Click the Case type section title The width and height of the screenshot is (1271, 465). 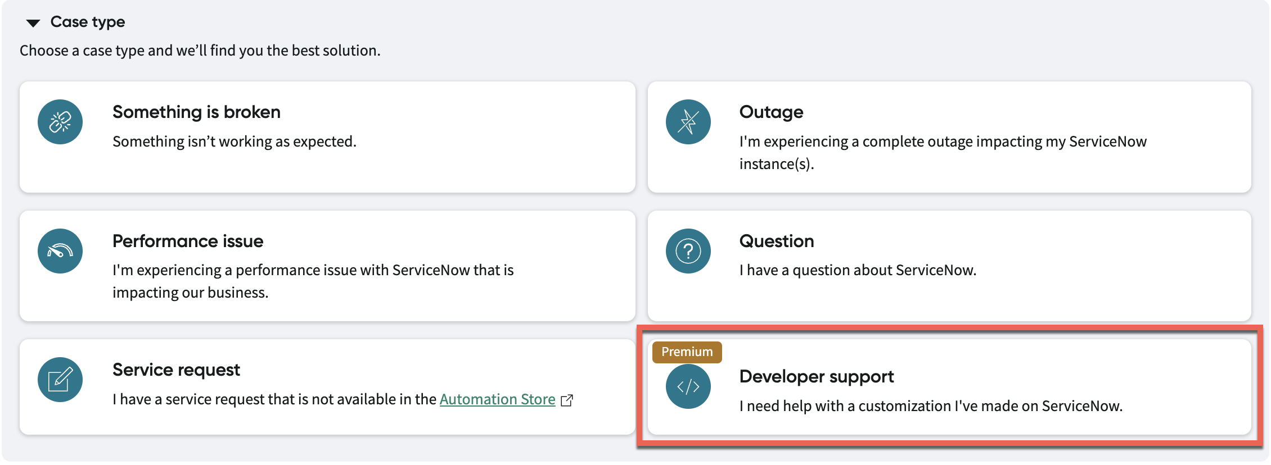pyautogui.click(x=88, y=22)
